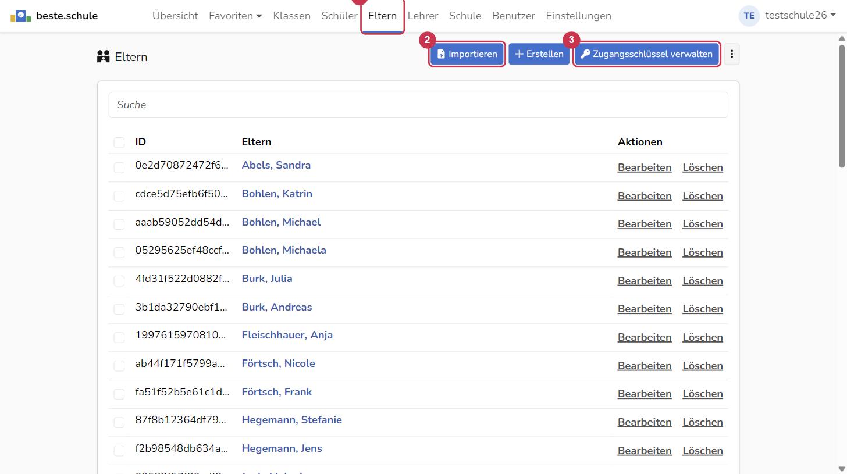
Task: Expand the Favoriten dropdown
Action: tap(236, 16)
